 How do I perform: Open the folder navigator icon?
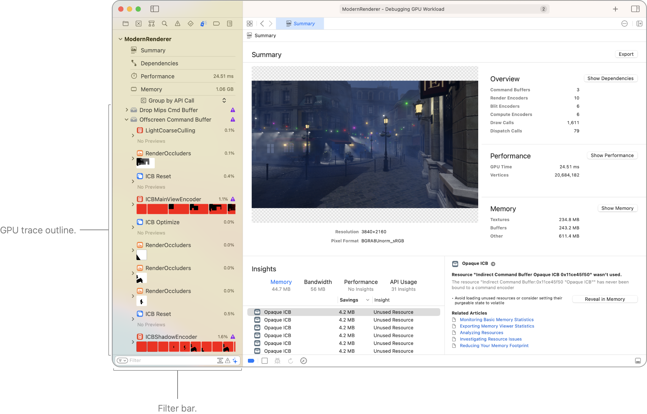[x=126, y=24]
